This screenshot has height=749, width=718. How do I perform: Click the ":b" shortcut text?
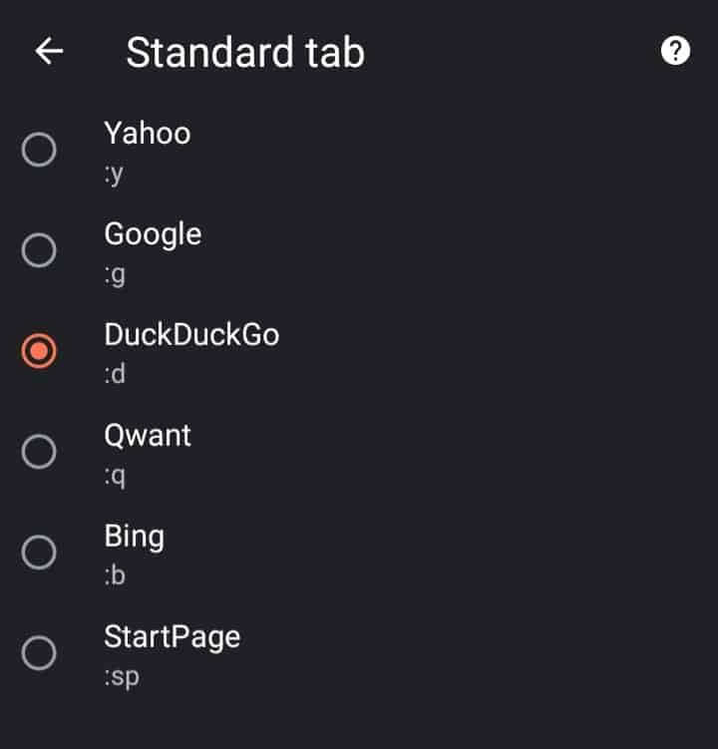click(x=115, y=575)
